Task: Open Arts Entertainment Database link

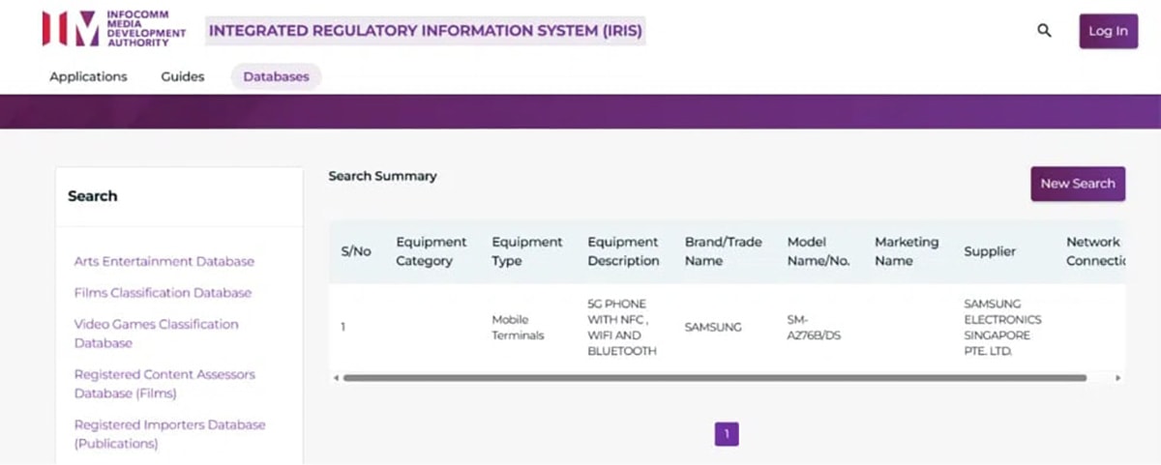Action: tap(164, 261)
